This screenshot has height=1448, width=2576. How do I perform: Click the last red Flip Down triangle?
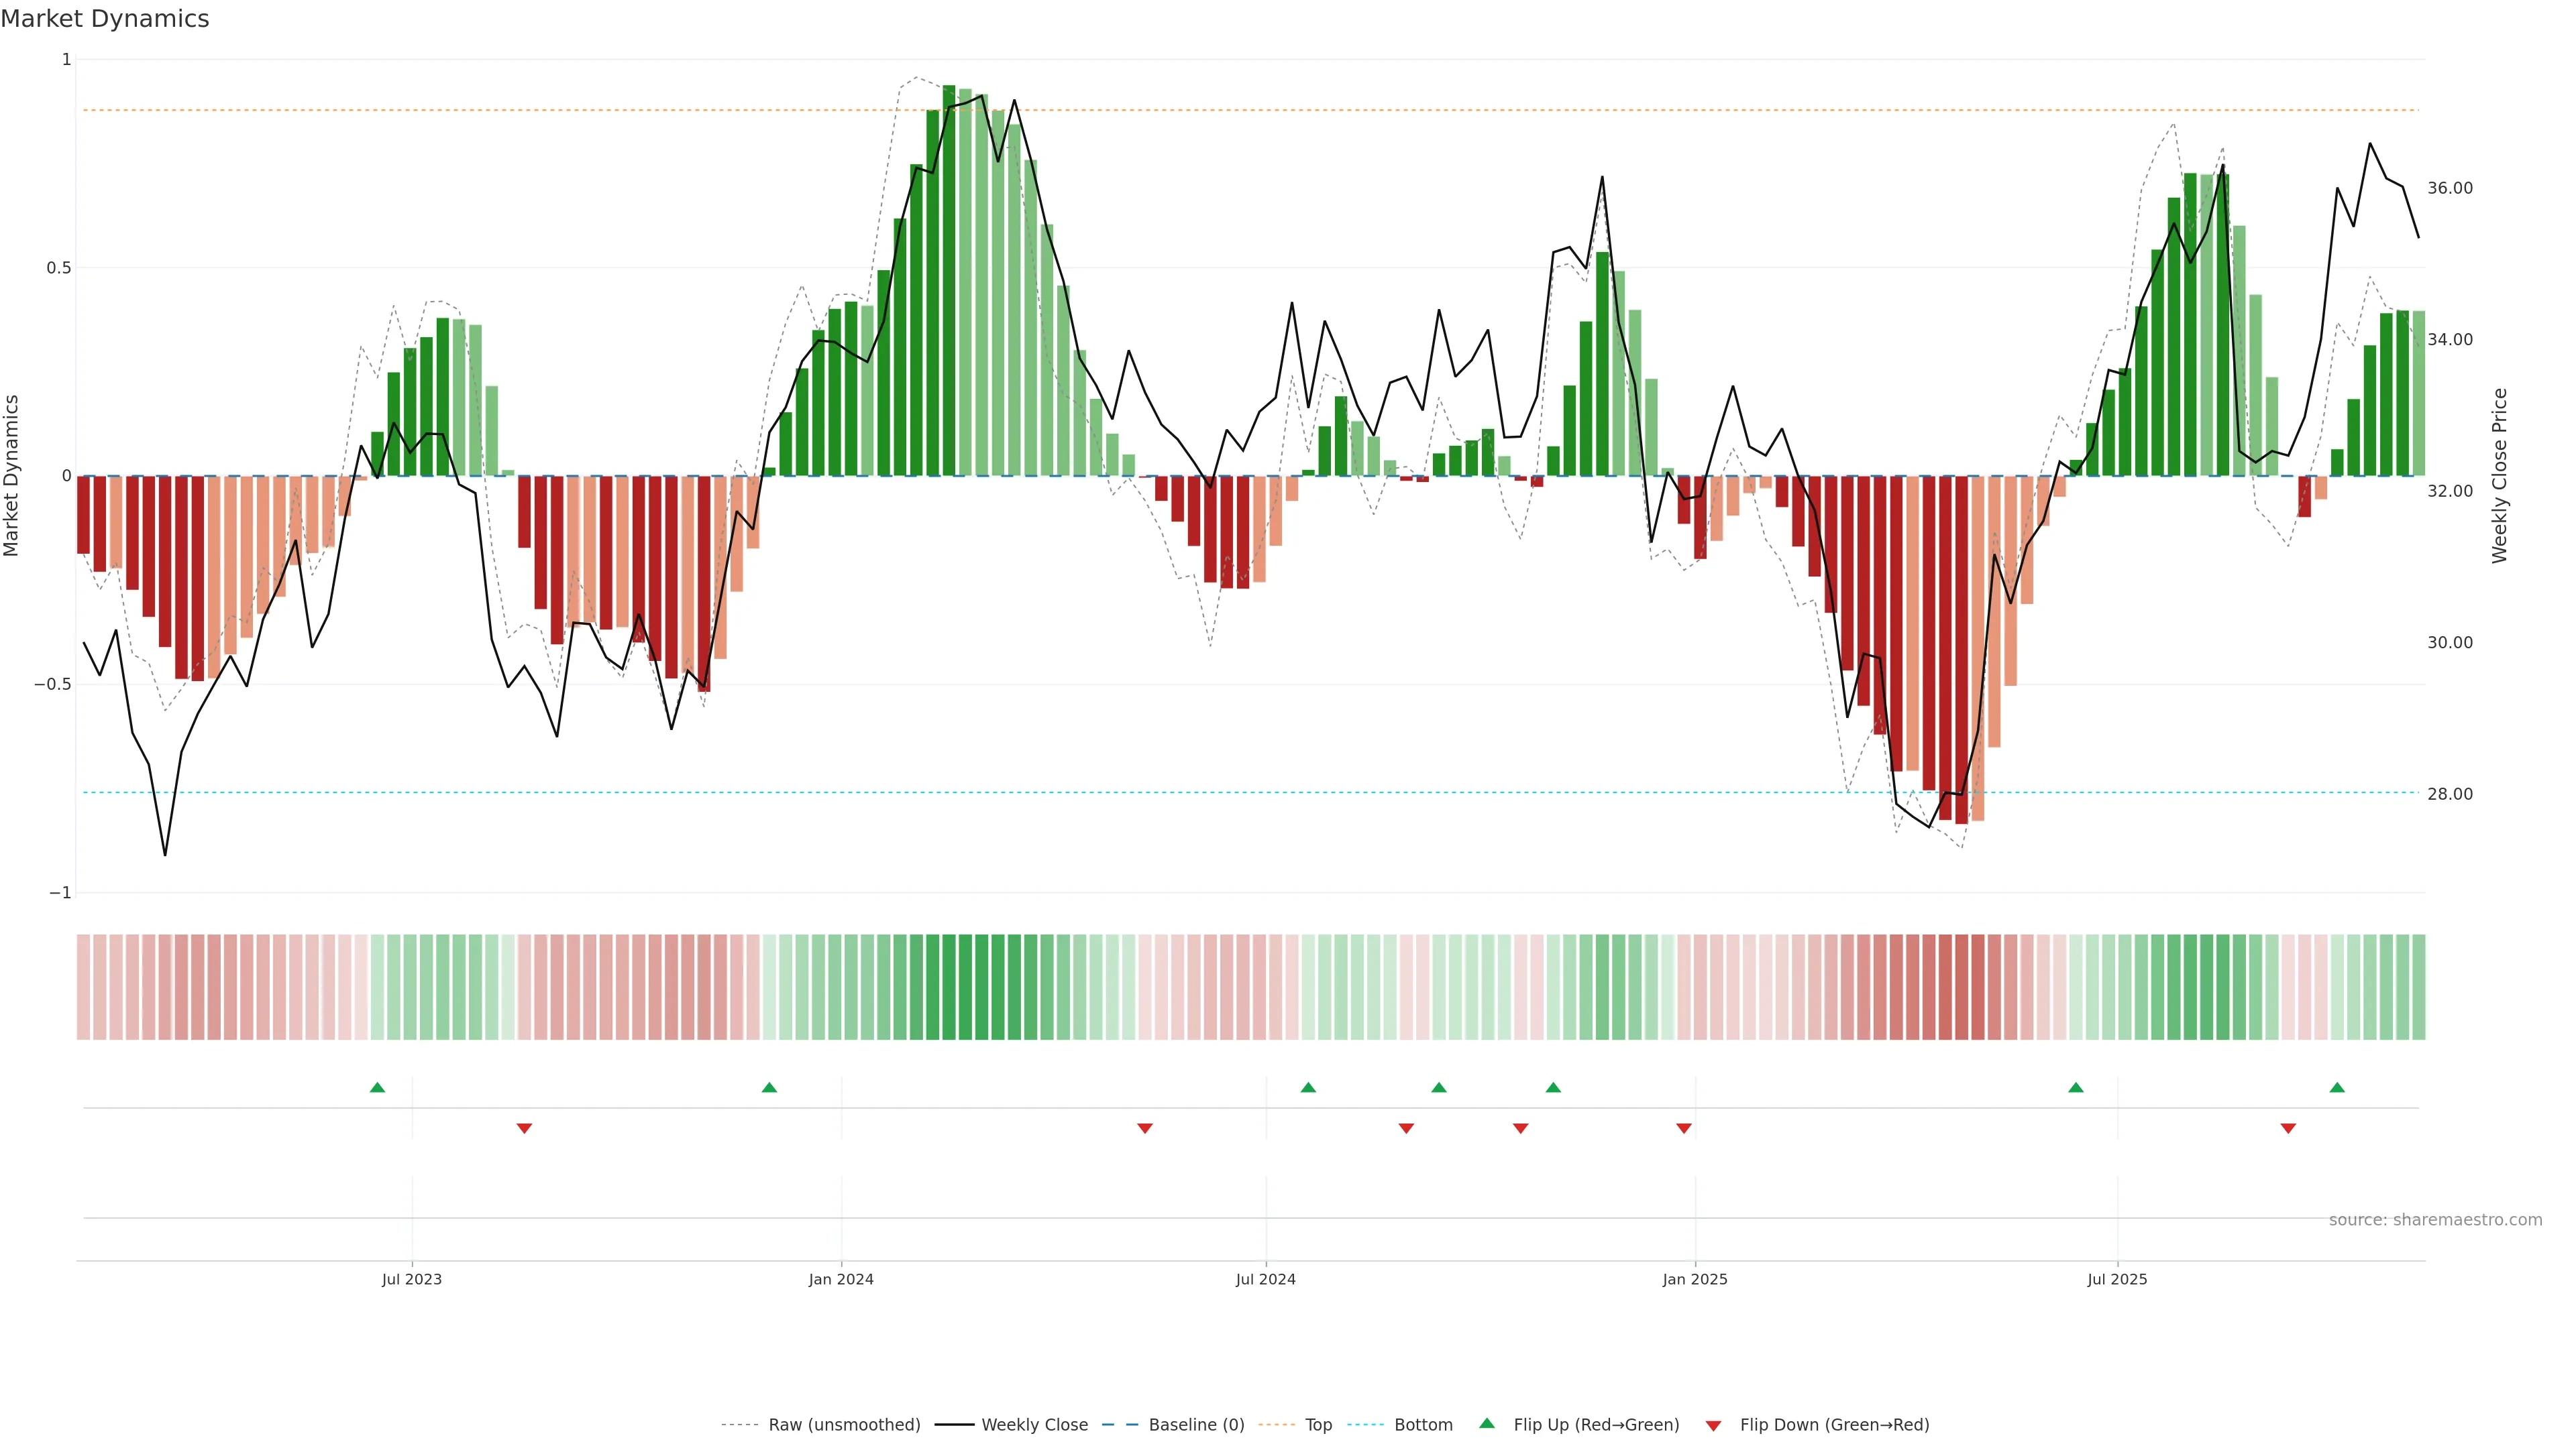pyautogui.click(x=2288, y=1128)
